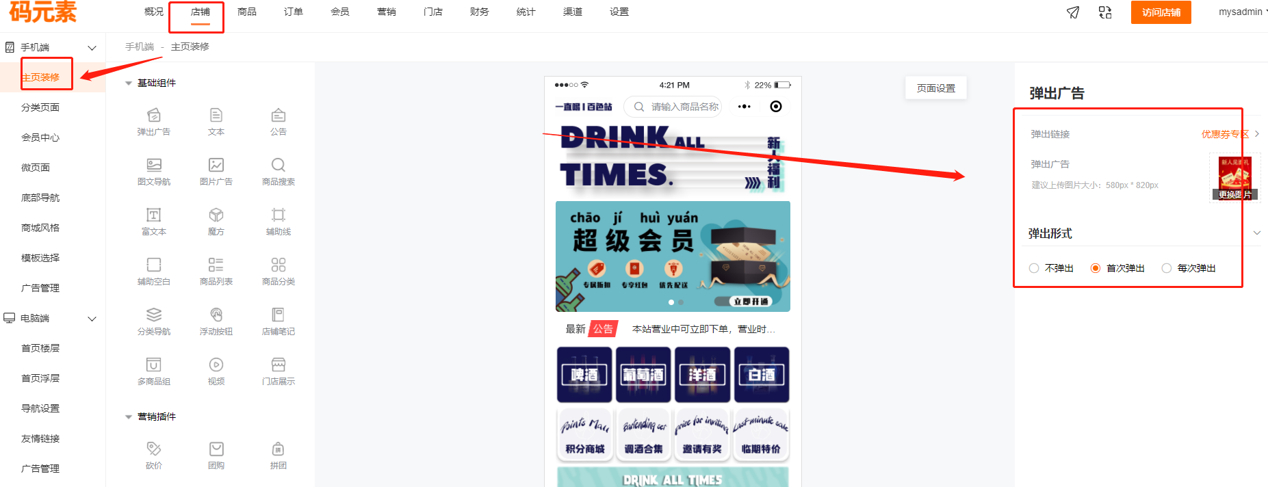Go to 会员中心 in sidebar

click(x=40, y=137)
